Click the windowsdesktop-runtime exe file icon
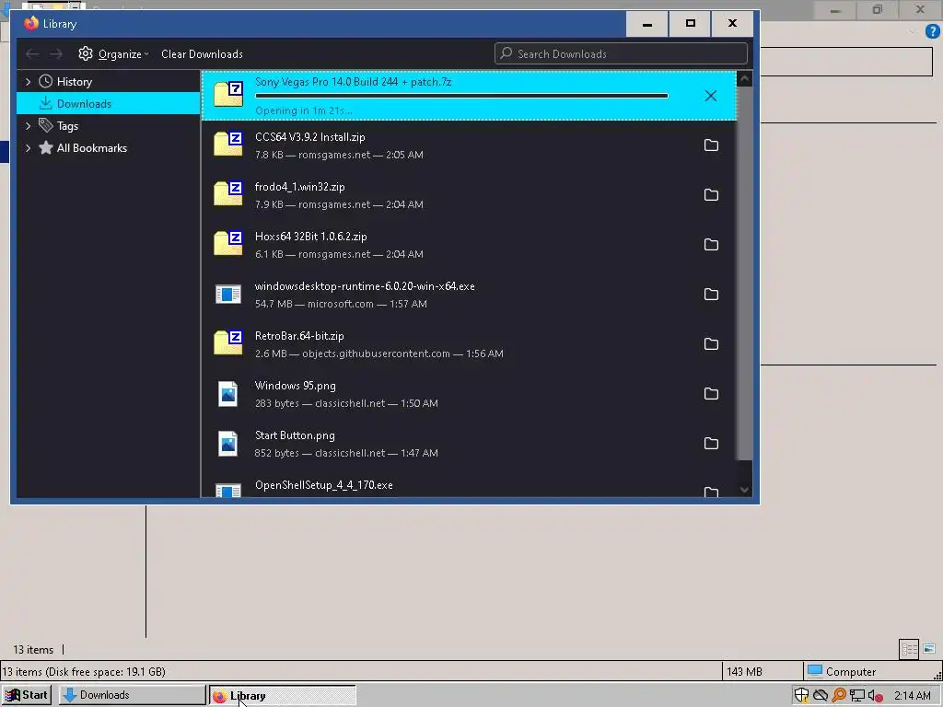 [x=228, y=294]
